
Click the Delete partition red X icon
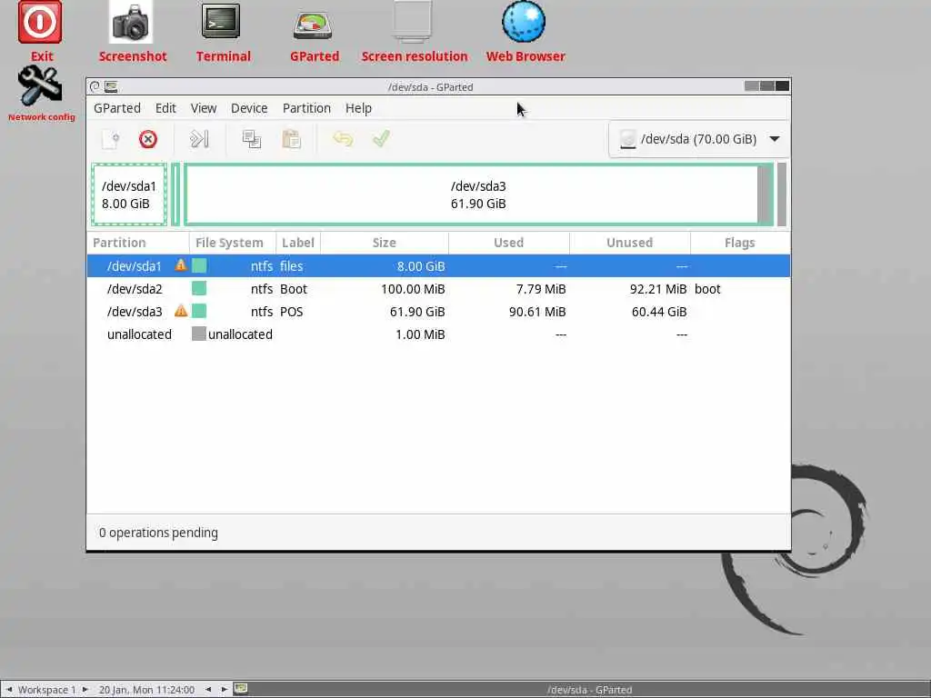coord(148,139)
